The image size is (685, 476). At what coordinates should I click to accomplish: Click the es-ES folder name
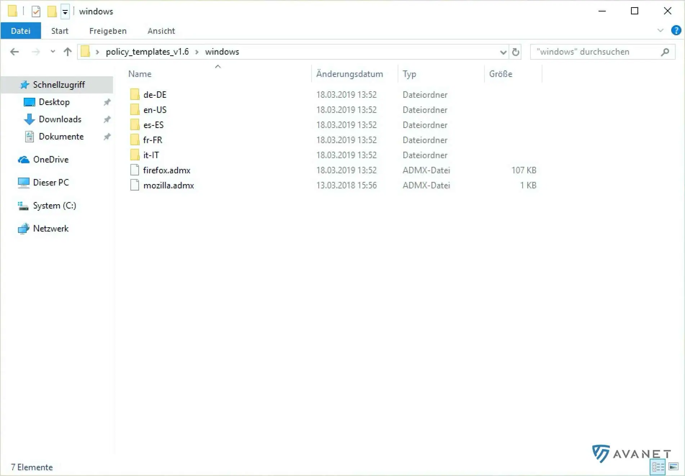pyautogui.click(x=153, y=125)
